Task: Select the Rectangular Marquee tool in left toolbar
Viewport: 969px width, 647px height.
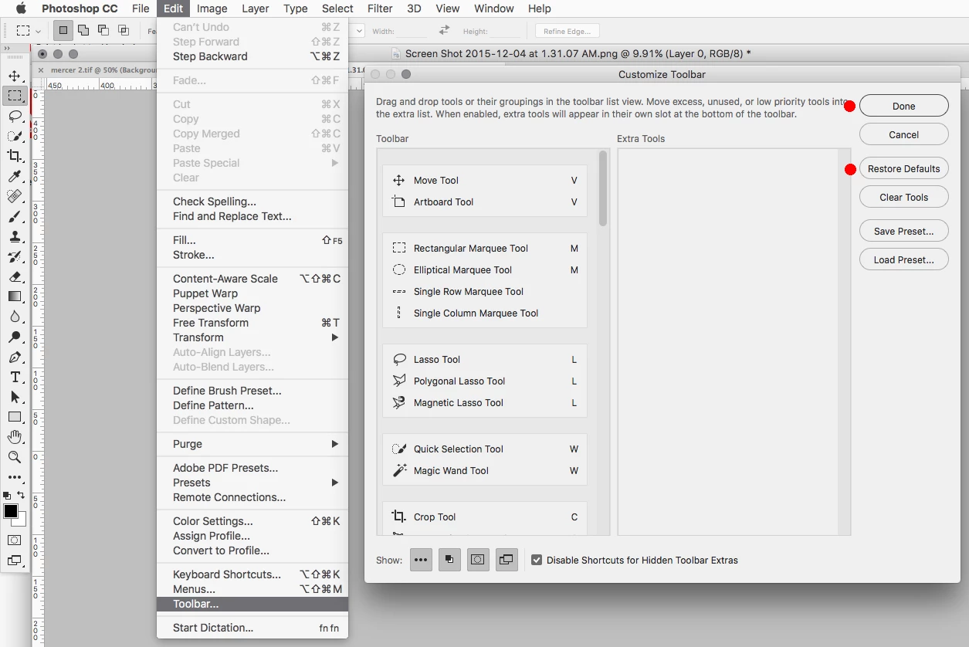Action: pyautogui.click(x=15, y=96)
